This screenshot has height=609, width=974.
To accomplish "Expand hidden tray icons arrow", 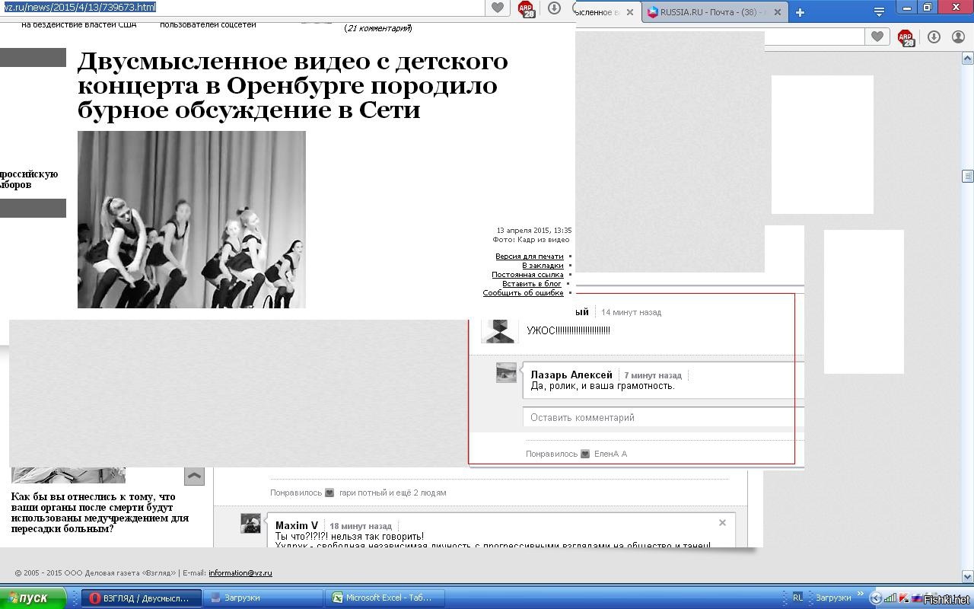I will [875, 598].
